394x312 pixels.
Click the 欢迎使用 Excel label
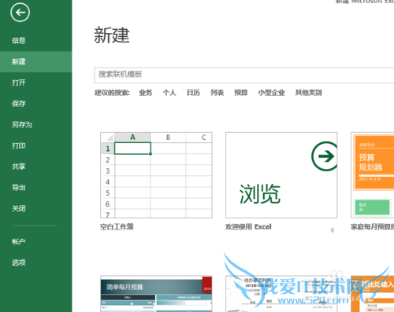(248, 226)
